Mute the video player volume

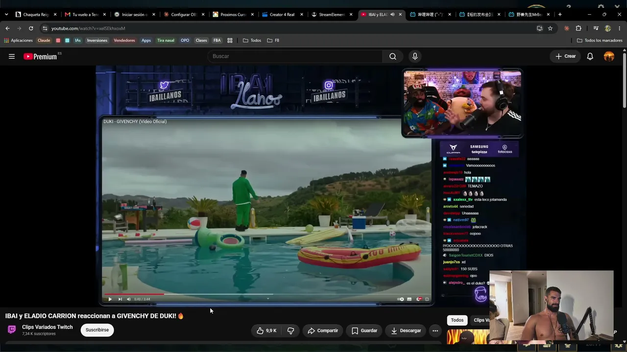coord(129,299)
